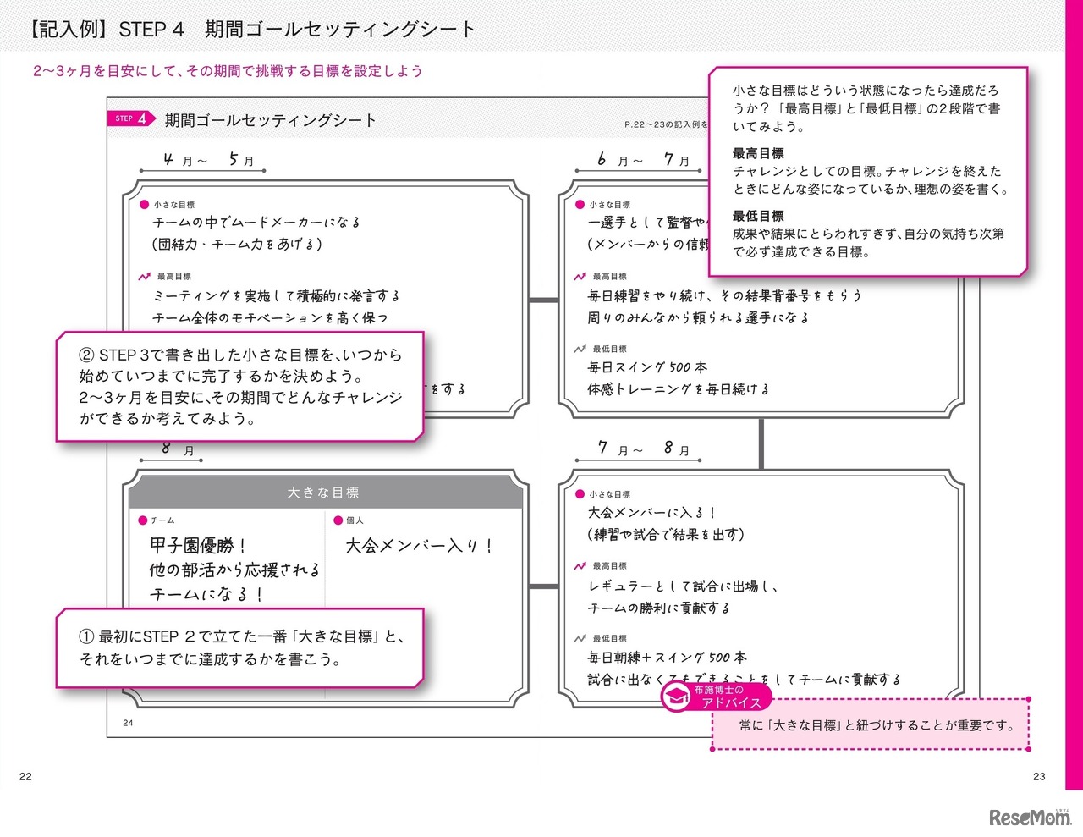The height and width of the screenshot is (837, 1083).
Task: Click 最高目標 trend icon in June–July box
Action: (x=580, y=277)
